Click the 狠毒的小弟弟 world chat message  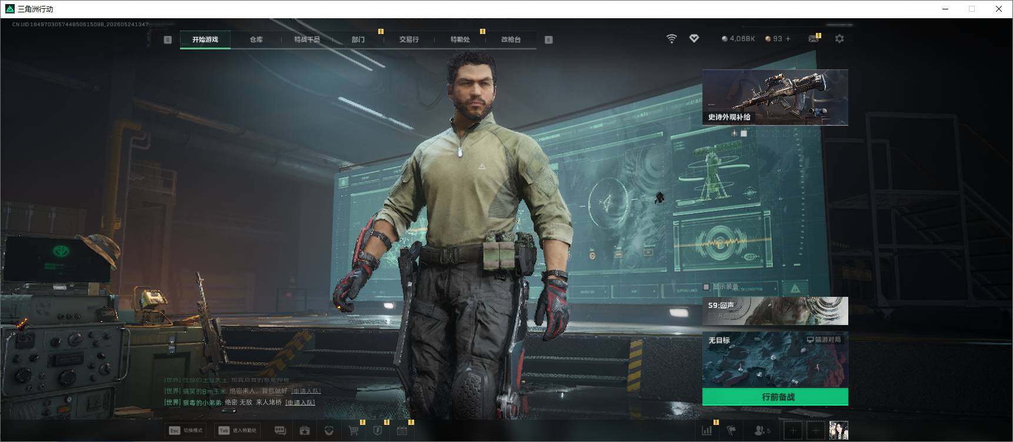point(239,403)
